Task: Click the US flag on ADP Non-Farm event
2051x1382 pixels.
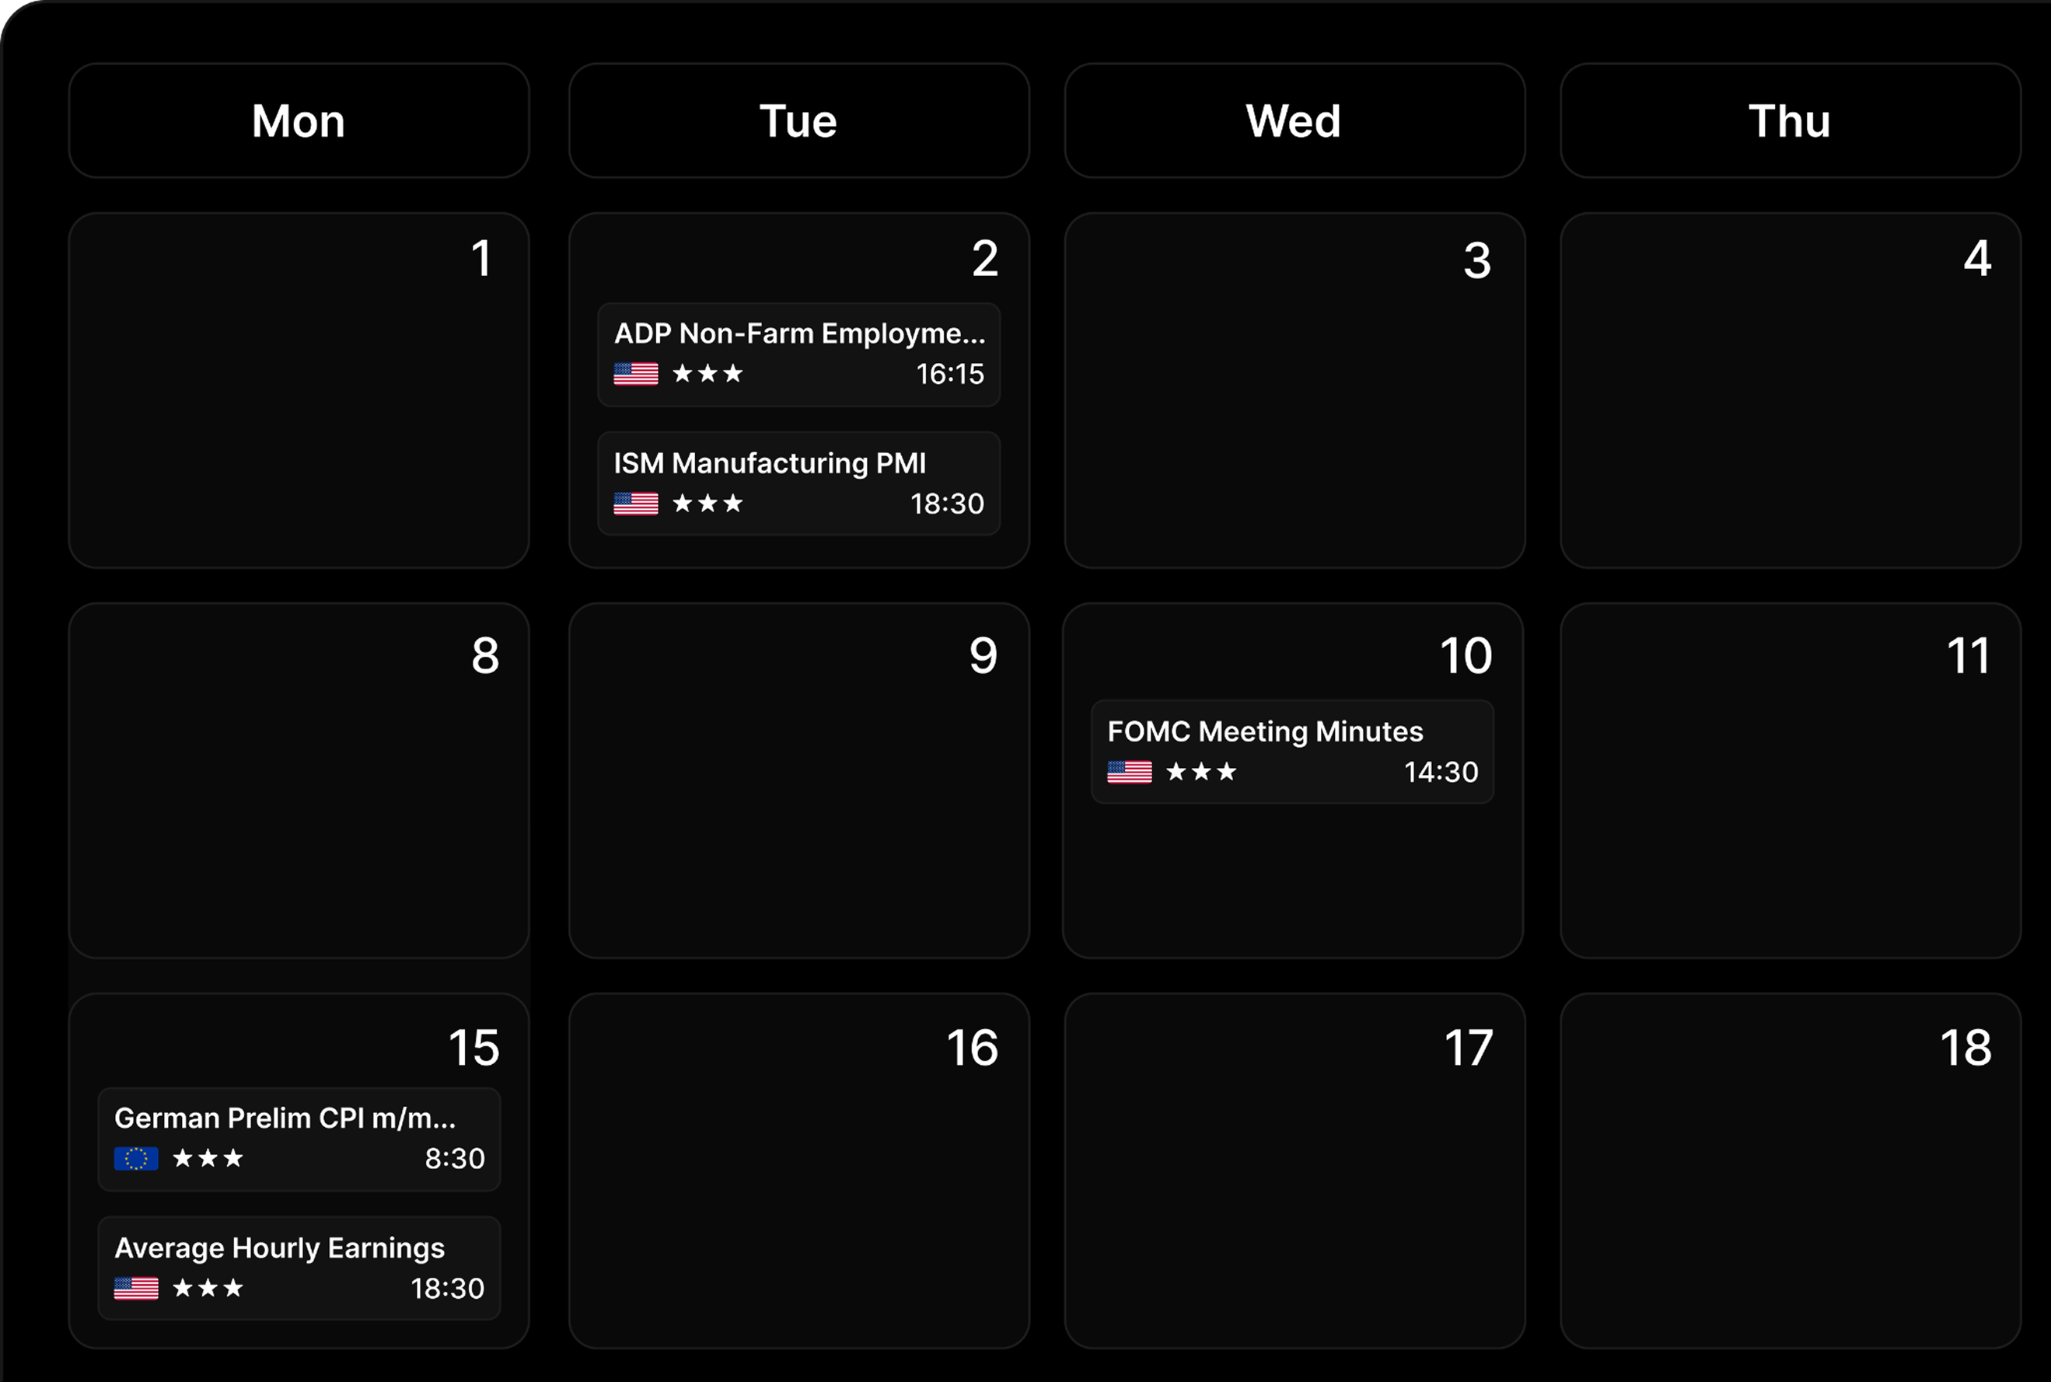Action: tap(635, 374)
